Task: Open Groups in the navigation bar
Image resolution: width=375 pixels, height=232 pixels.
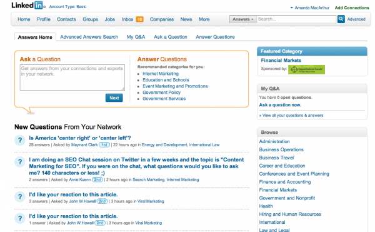Action: click(x=91, y=19)
